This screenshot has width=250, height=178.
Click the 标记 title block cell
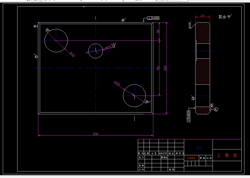pos(141,153)
